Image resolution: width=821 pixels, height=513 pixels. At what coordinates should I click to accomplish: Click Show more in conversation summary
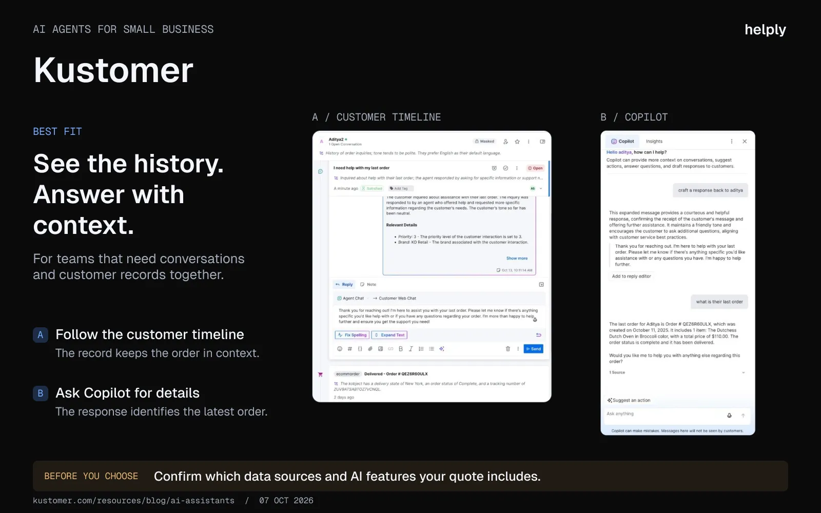pyautogui.click(x=517, y=259)
